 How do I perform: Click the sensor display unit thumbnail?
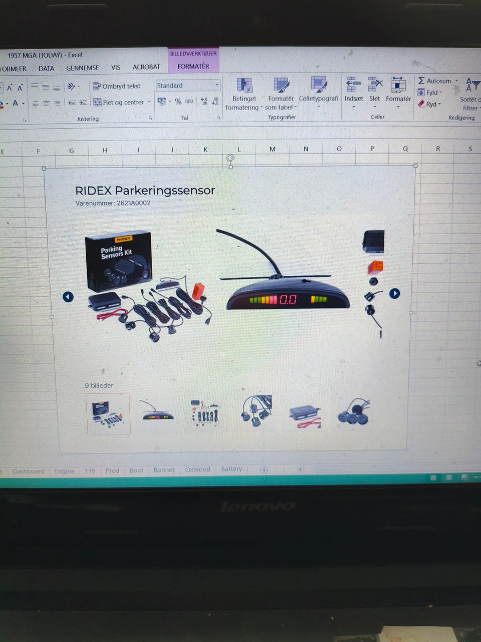[156, 411]
